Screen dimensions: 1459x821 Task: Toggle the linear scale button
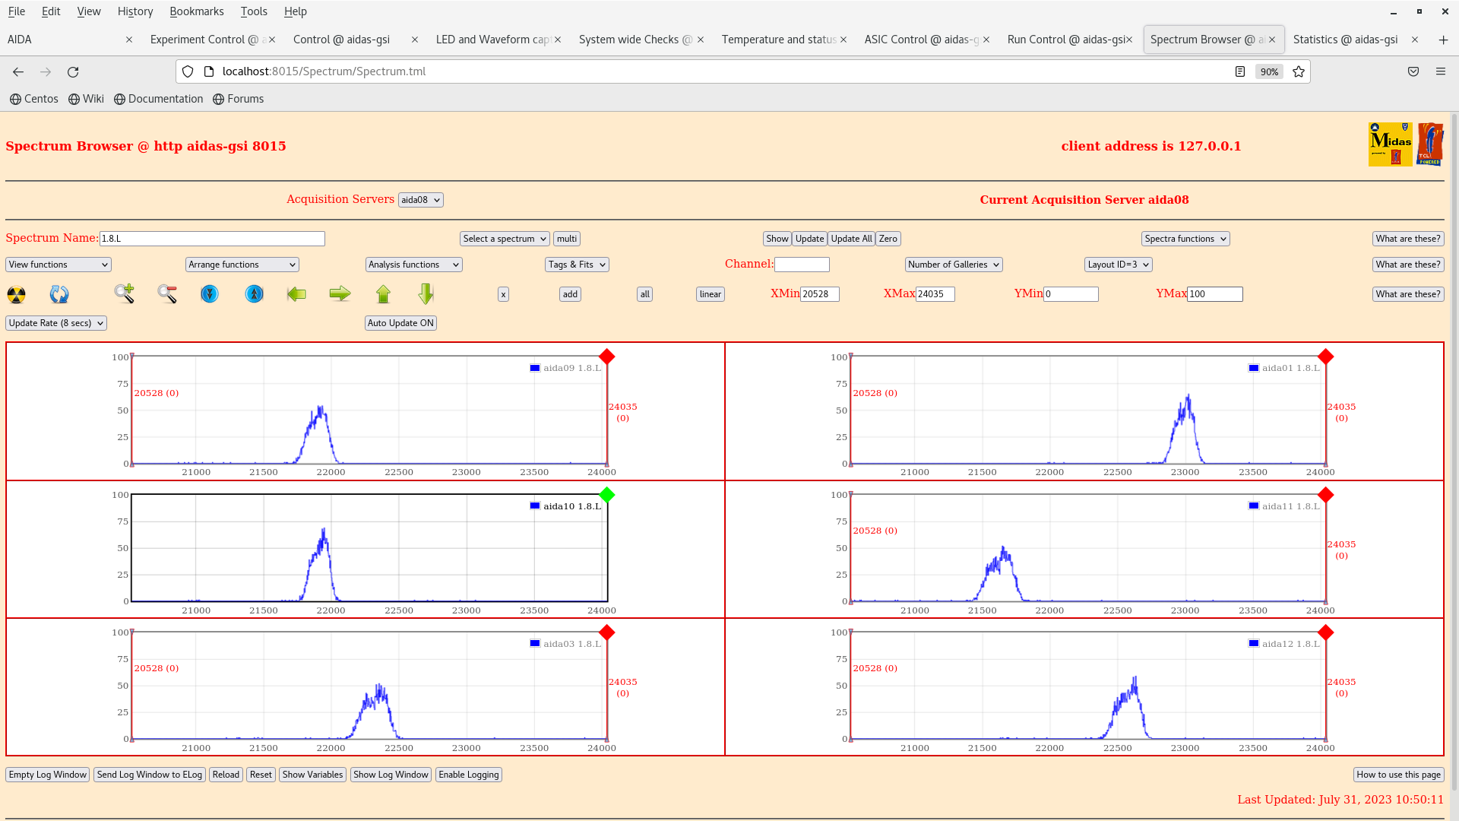(710, 294)
